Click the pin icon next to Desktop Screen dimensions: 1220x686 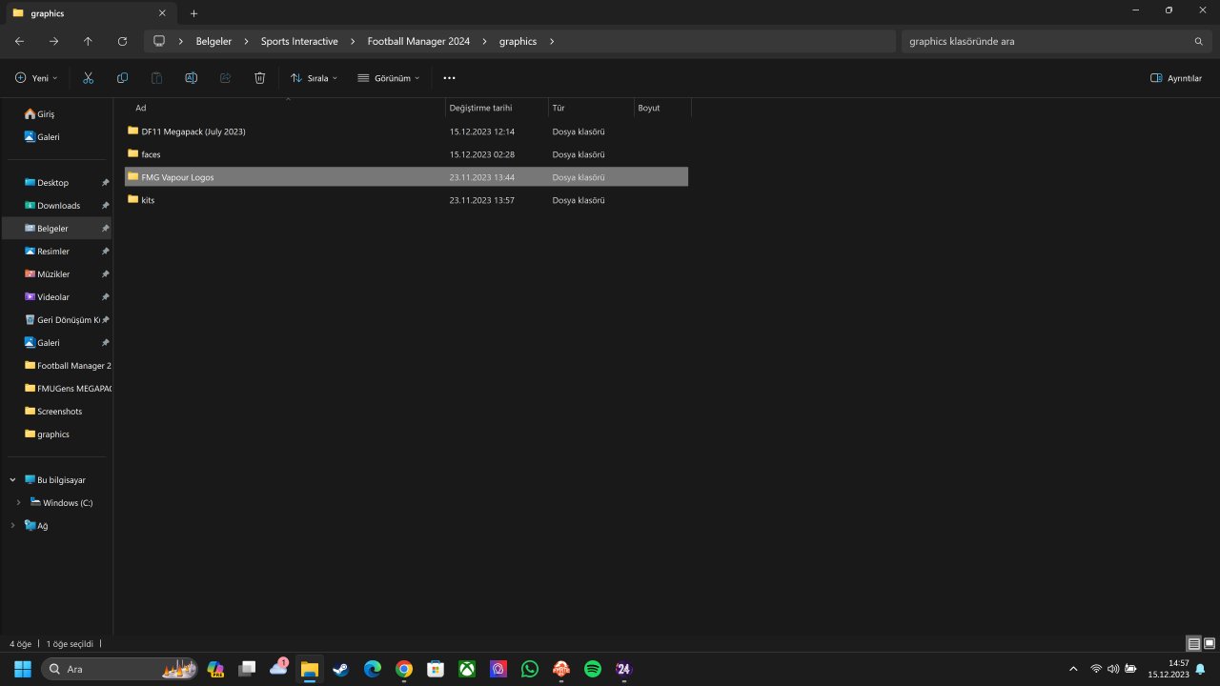(x=105, y=183)
